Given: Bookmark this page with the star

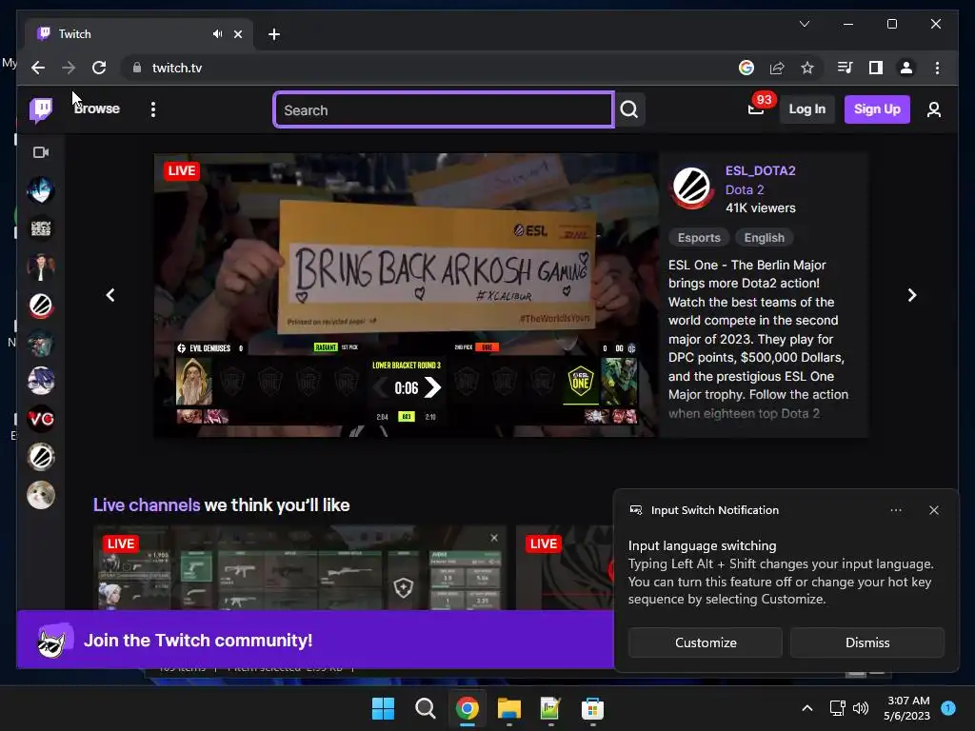Looking at the screenshot, I should pyautogui.click(x=807, y=68).
